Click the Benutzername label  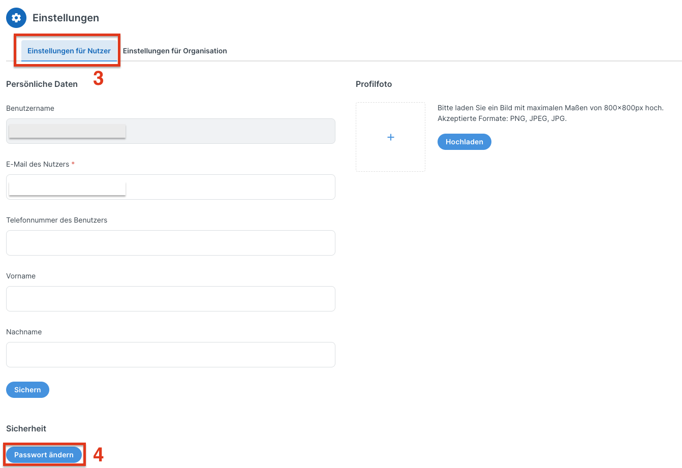(30, 108)
